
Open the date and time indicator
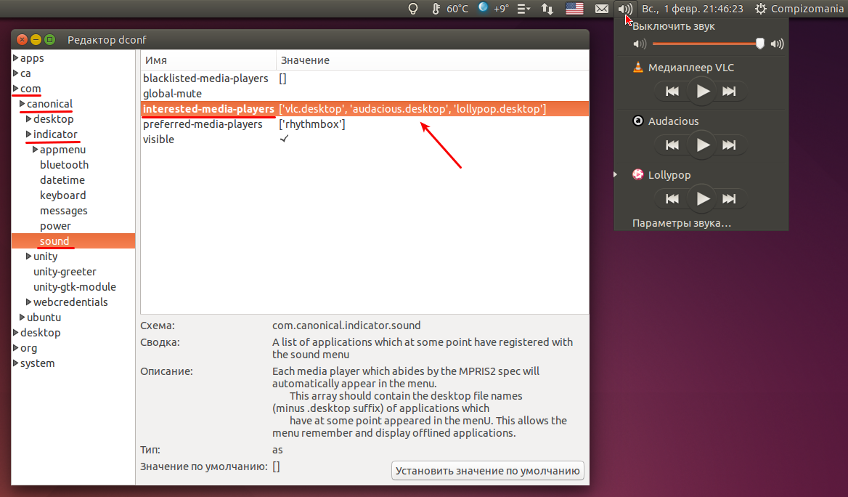[x=692, y=9]
